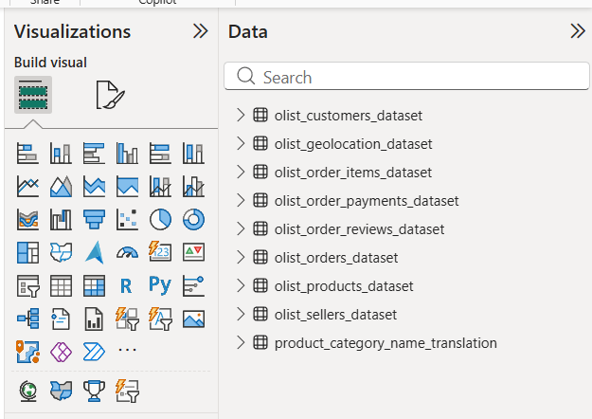
Task: Select the 100% stacked bar chart visual
Action: 160,153
